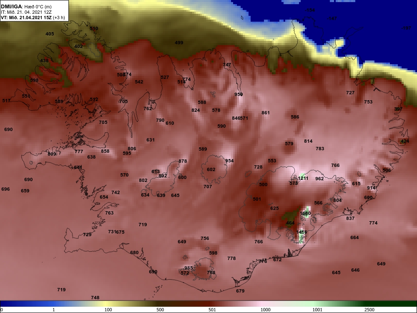
Task: Click the 464 value in the dark green patch
Action: [290, 223]
